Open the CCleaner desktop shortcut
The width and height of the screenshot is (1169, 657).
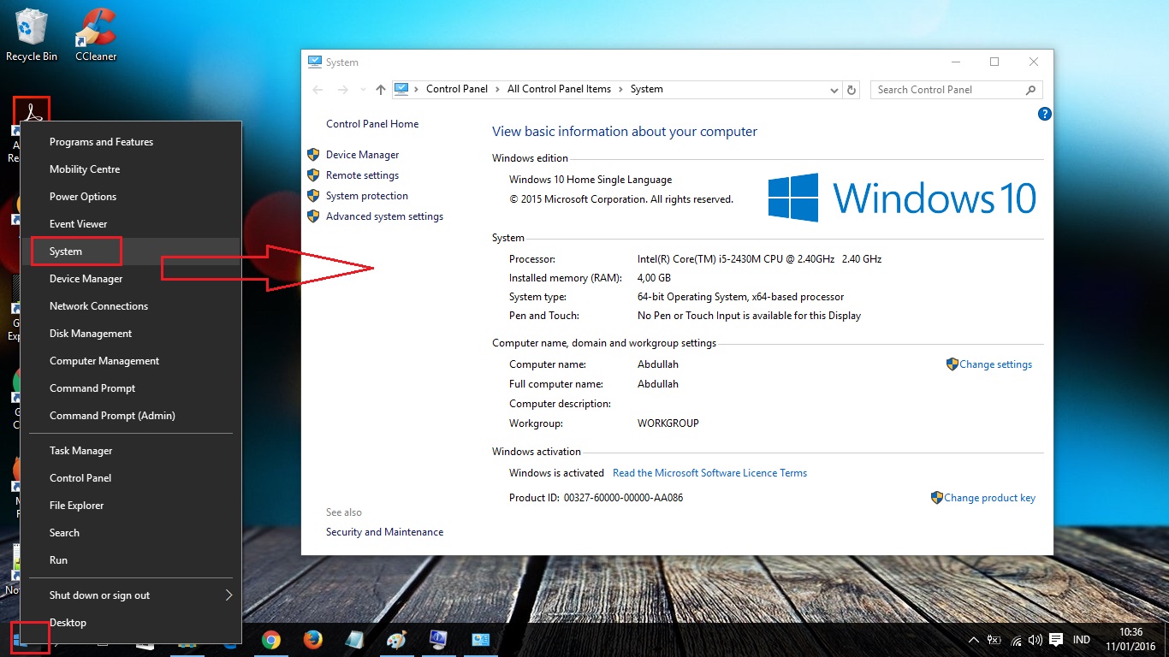coord(96,34)
